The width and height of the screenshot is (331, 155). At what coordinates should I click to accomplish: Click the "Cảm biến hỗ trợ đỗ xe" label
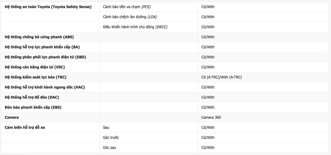tap(25, 127)
